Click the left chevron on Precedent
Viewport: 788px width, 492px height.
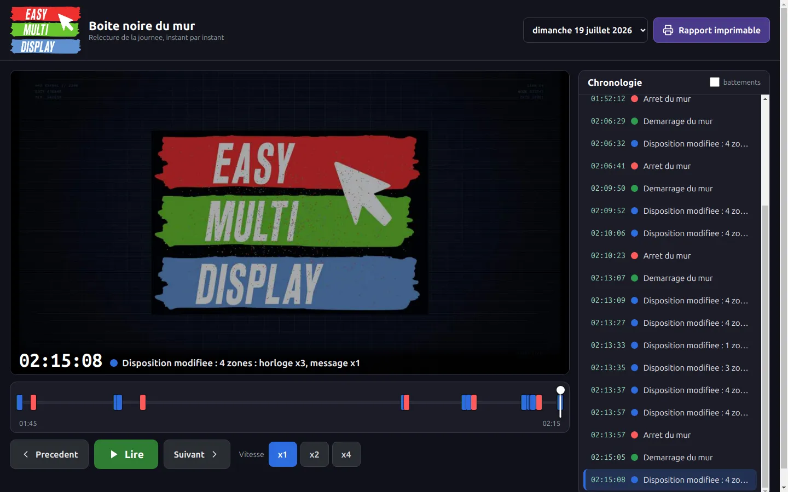coord(26,454)
